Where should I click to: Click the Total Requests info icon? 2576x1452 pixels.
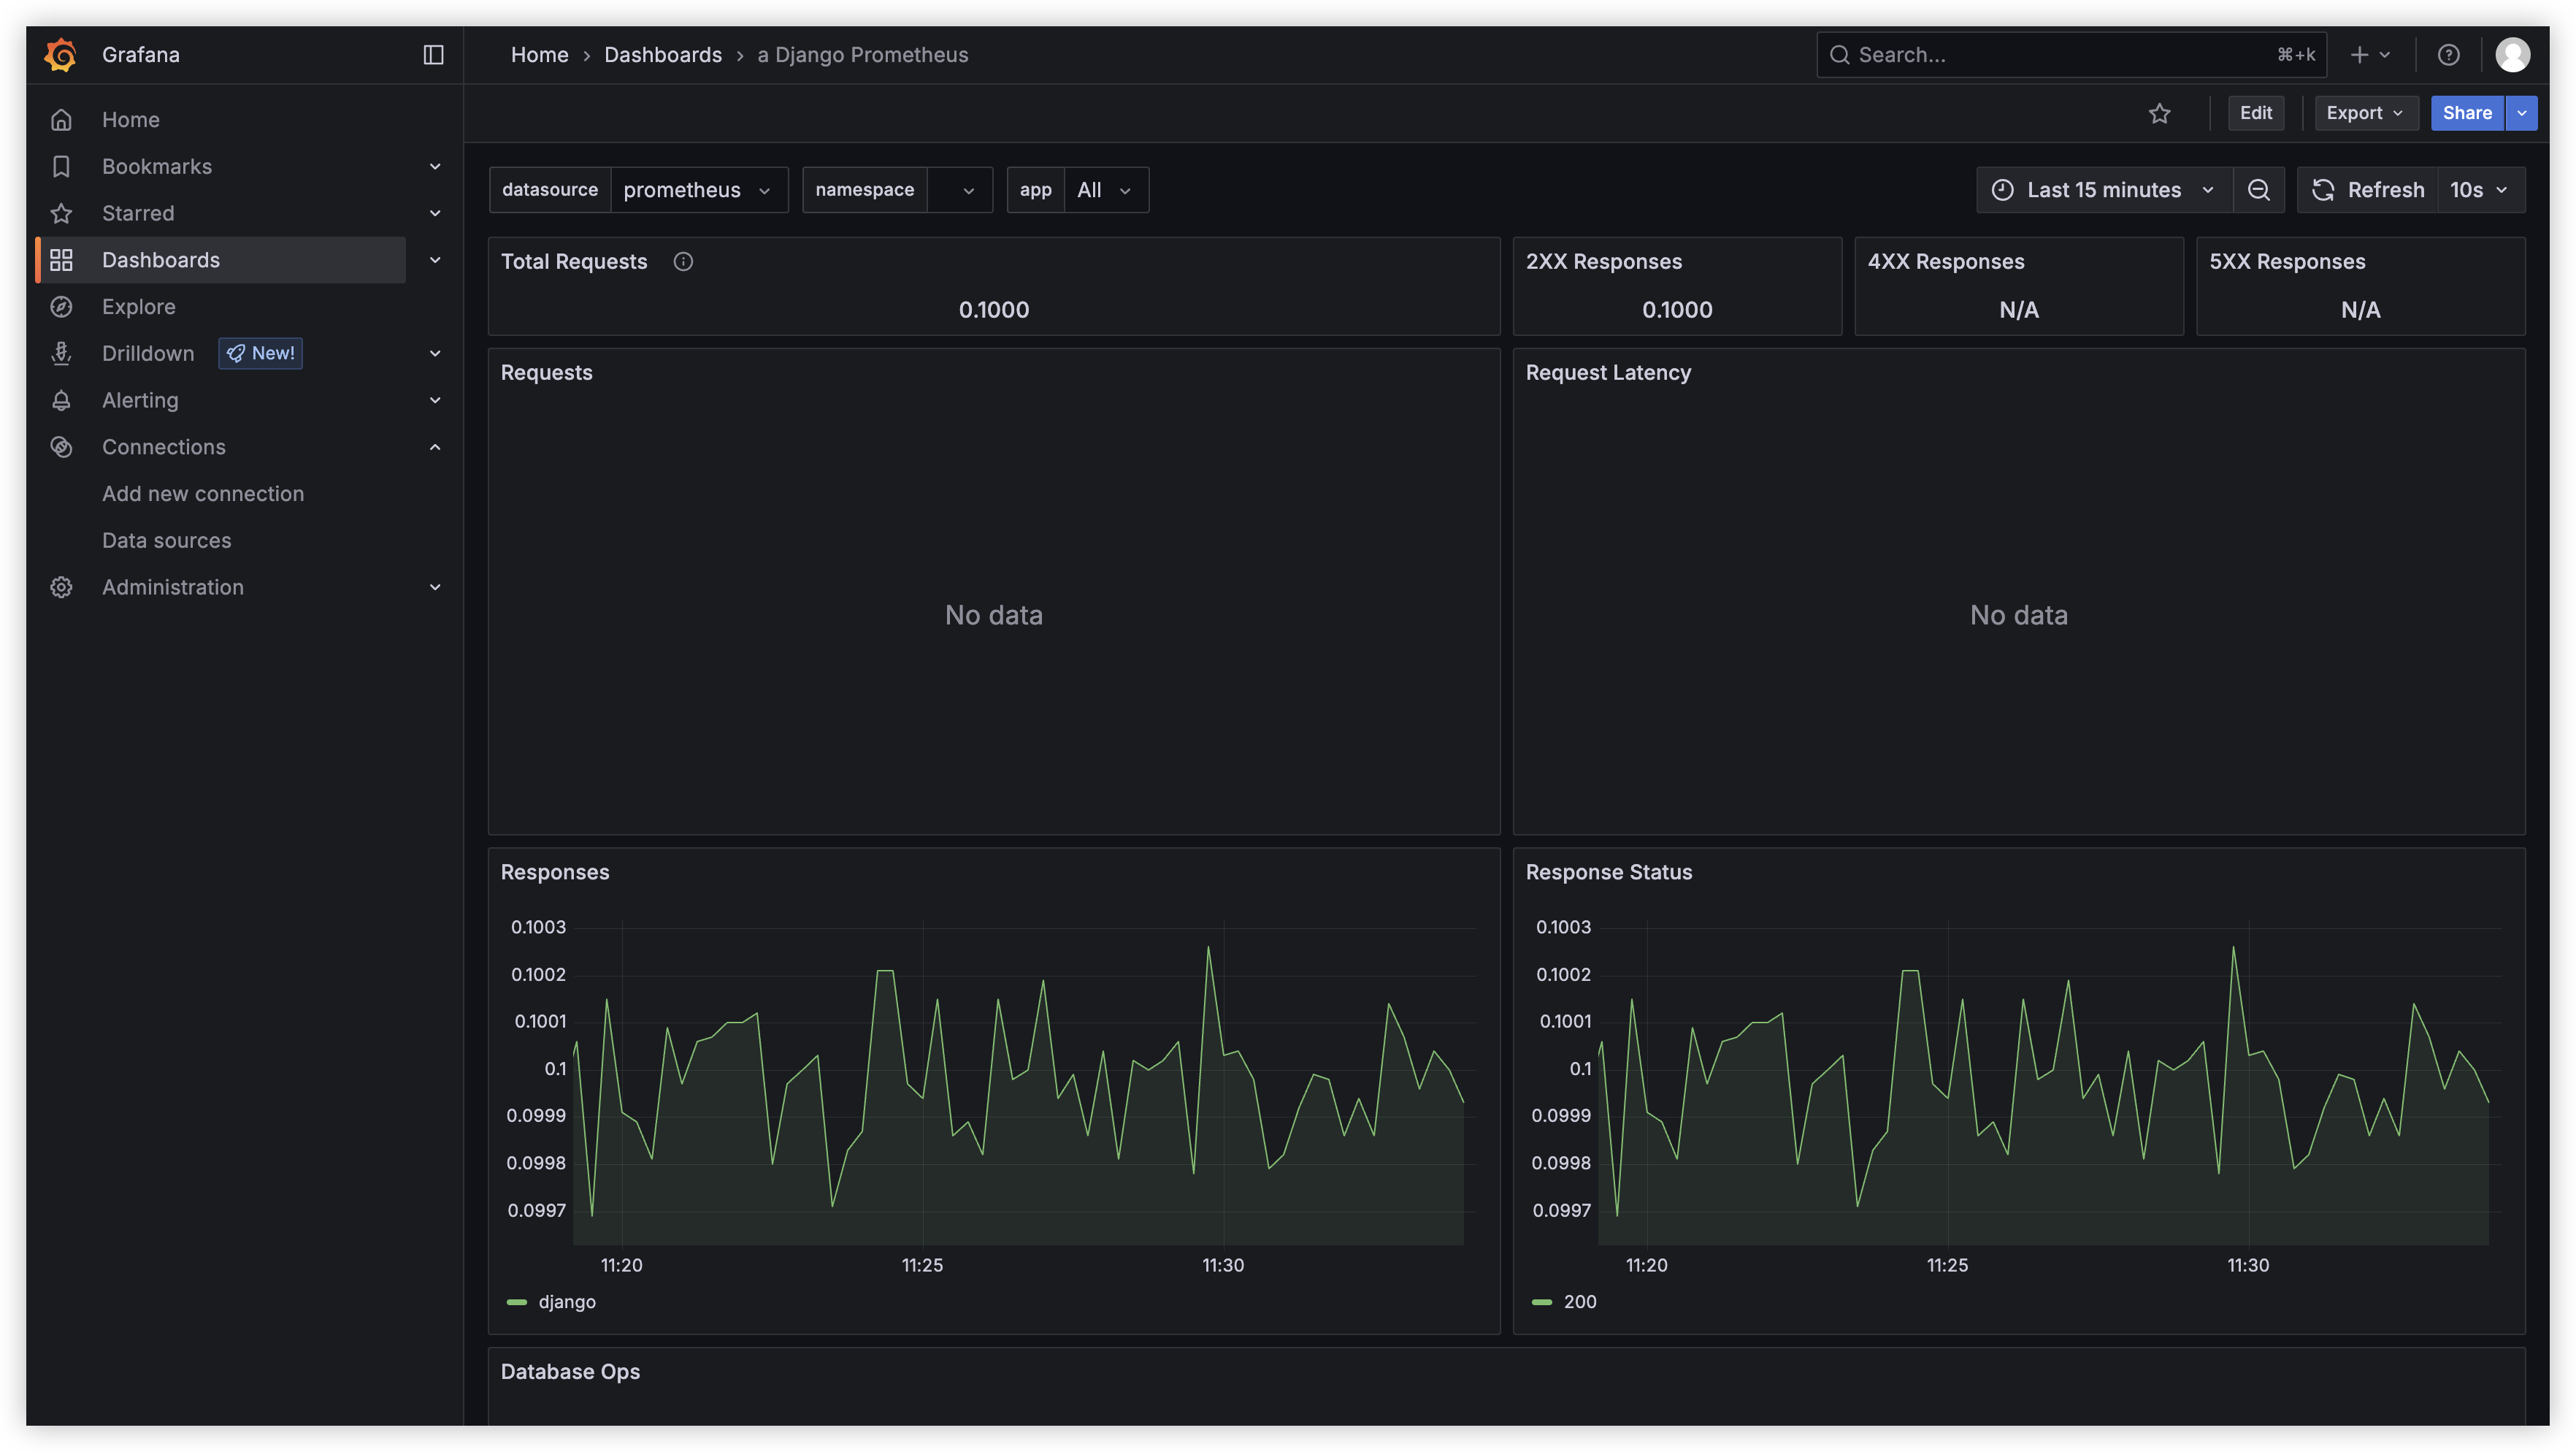683,262
